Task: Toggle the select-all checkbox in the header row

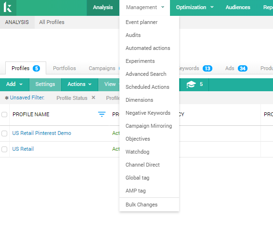Action: point(4,114)
